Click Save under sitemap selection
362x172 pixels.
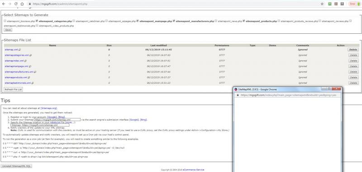(8, 30)
